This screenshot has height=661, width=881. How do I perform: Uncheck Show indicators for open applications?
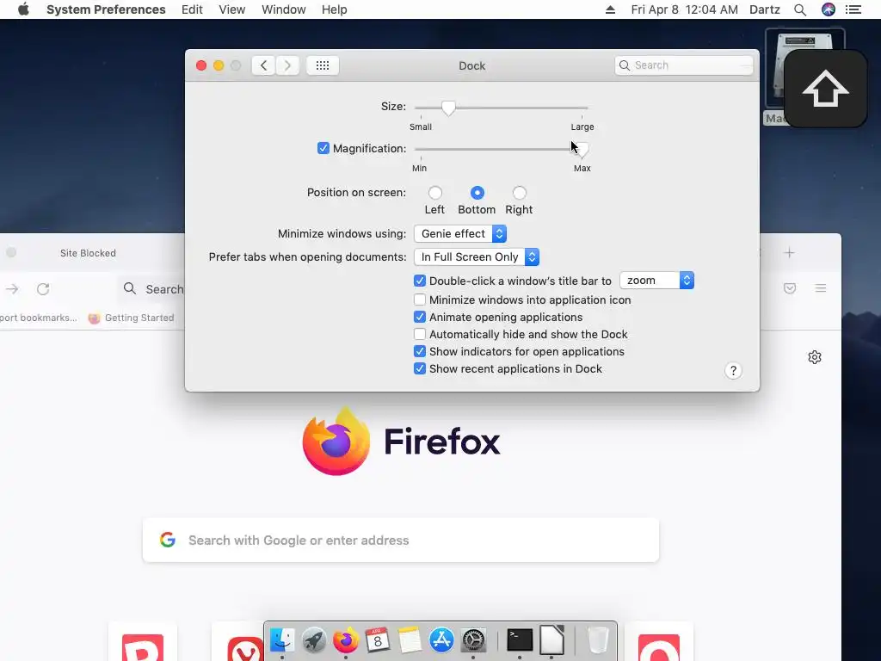[420, 351]
